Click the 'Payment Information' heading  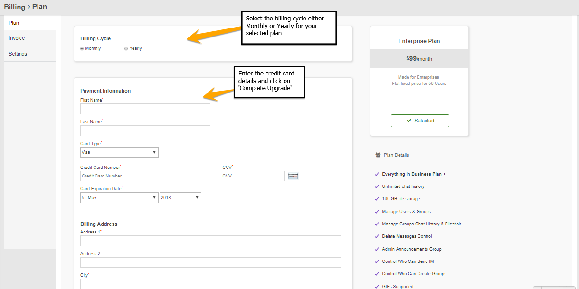[105, 91]
